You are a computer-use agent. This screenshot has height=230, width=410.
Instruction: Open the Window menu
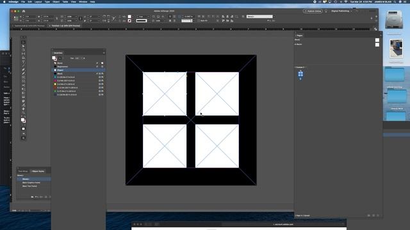pyautogui.click(x=83, y=2)
